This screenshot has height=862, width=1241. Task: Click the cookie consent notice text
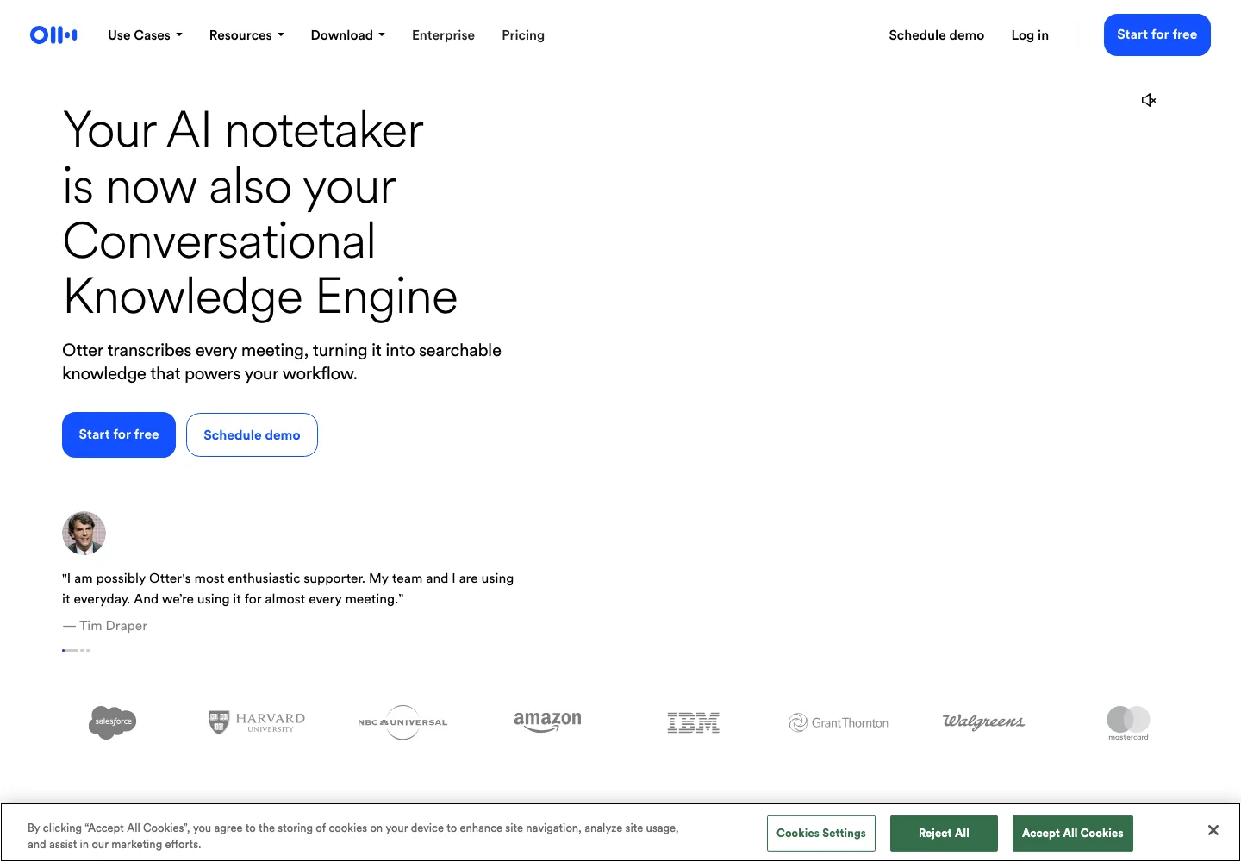[353, 836]
